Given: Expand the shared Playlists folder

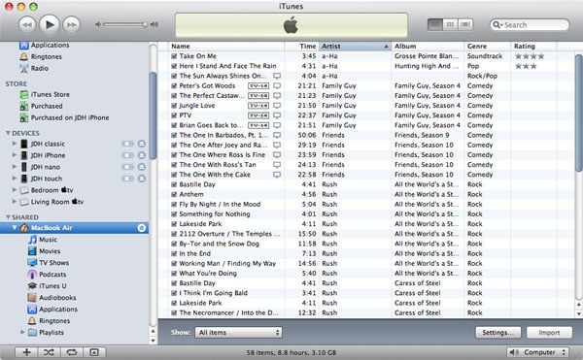Looking at the screenshot, I should (22, 332).
